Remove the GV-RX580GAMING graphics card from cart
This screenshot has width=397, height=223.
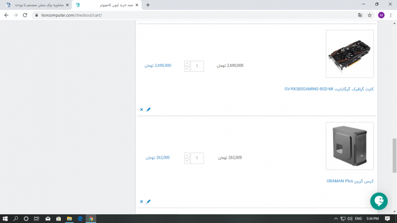click(x=141, y=110)
